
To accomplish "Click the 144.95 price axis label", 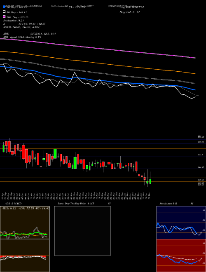I will [x=201, y=167].
